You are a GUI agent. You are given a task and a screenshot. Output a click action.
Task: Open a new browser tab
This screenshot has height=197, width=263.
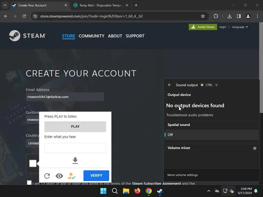tap(136, 5)
